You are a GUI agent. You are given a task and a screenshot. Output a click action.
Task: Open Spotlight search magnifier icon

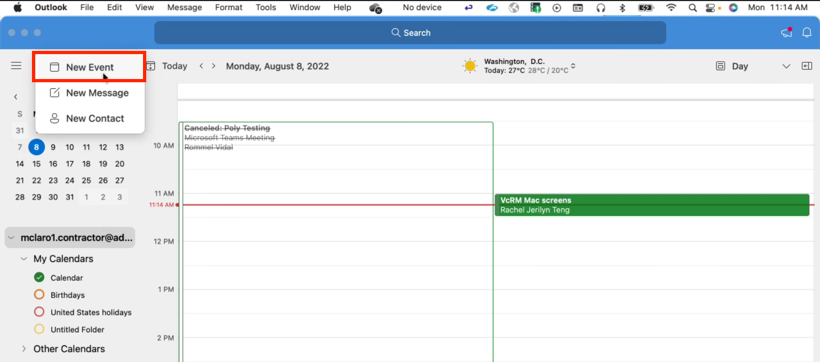(x=693, y=8)
